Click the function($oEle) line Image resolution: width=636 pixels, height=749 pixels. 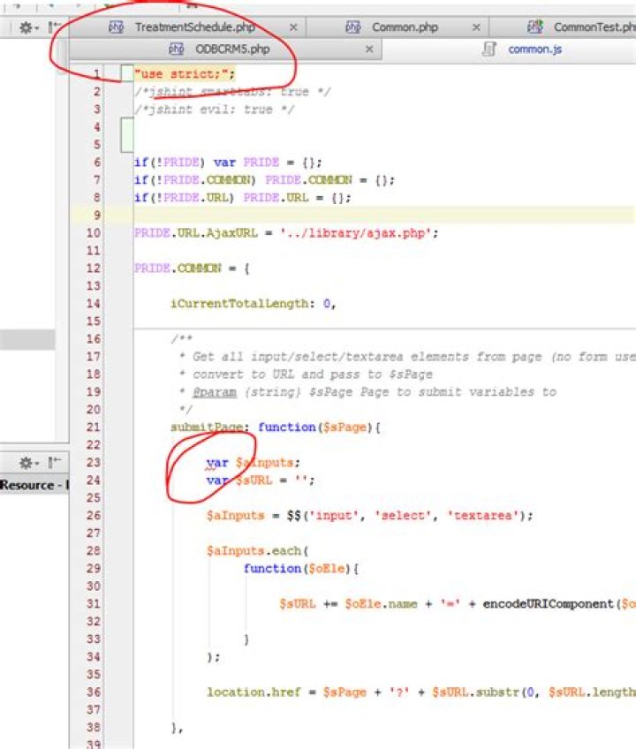(x=301, y=569)
